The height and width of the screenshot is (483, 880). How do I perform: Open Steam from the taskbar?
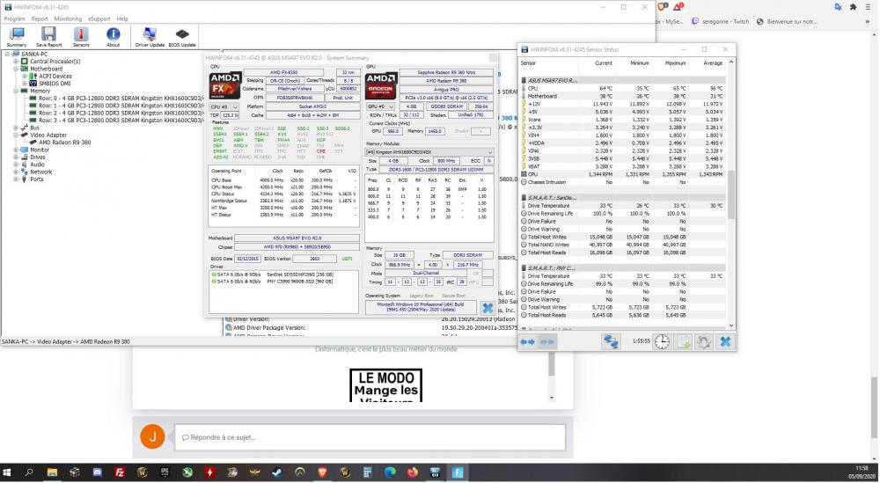point(277,473)
